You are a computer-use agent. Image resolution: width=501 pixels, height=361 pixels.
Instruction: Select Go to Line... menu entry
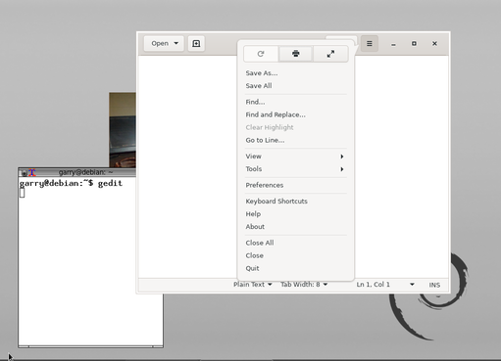pyautogui.click(x=295, y=140)
